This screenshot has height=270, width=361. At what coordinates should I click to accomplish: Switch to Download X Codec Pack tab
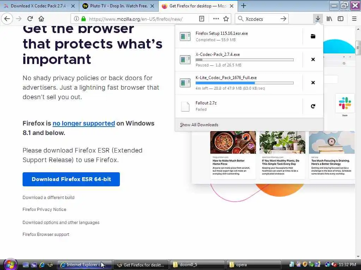(39, 6)
